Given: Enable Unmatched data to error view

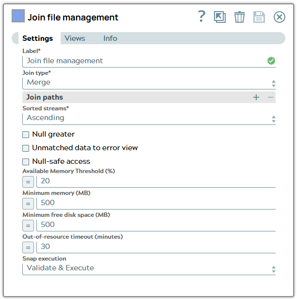Looking at the screenshot, I should [26, 148].
